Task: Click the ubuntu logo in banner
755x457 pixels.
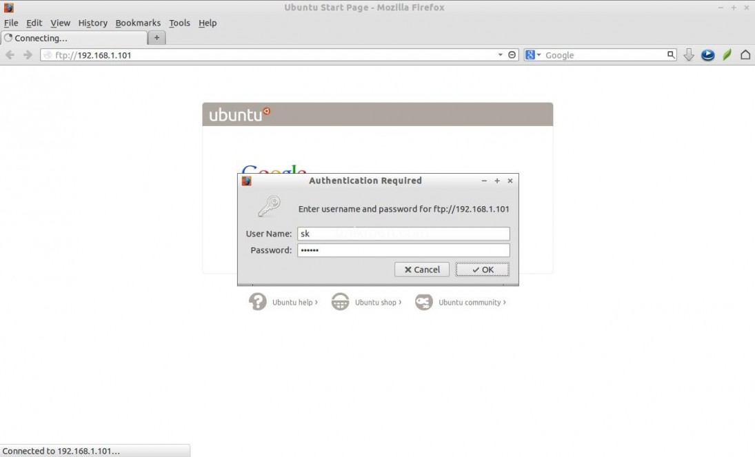Action: coord(239,114)
